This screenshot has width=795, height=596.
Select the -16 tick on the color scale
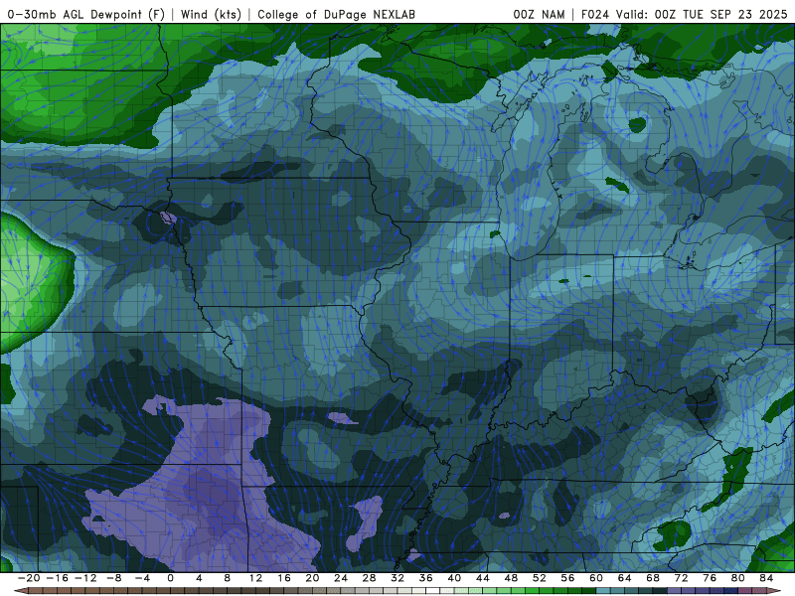(x=57, y=578)
